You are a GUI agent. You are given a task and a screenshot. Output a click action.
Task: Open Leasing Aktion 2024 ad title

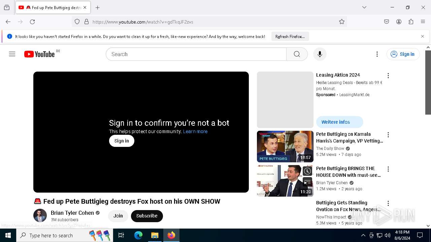pos(338,75)
